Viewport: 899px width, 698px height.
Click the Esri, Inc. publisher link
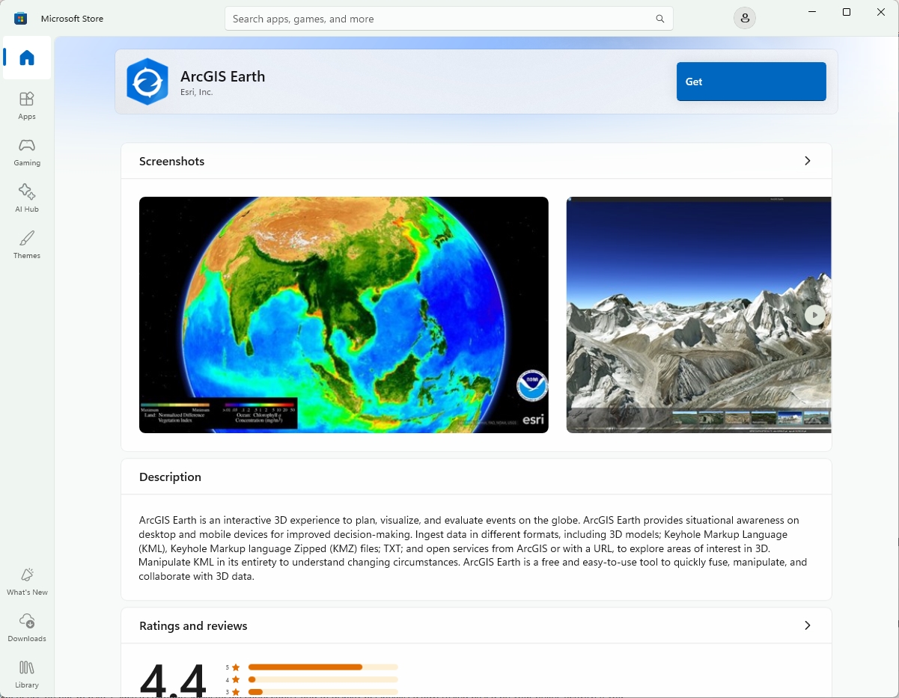click(x=196, y=92)
